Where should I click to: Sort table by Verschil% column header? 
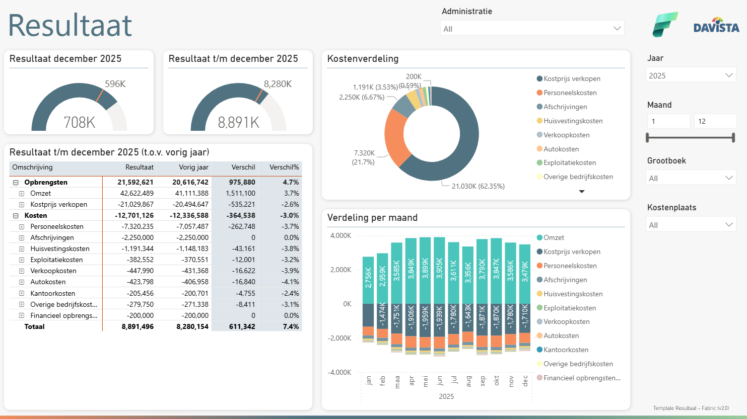point(284,167)
